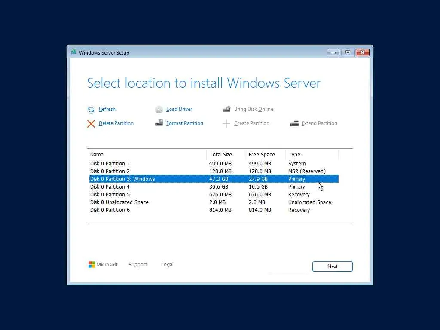Click the 27.9 GB free space cell
This screenshot has width=440, height=330.
pyautogui.click(x=258, y=179)
